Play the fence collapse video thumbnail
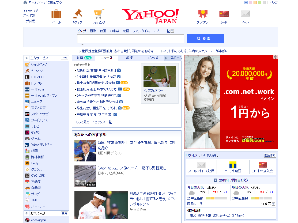The height and width of the screenshot is (223, 298). tap(85, 176)
